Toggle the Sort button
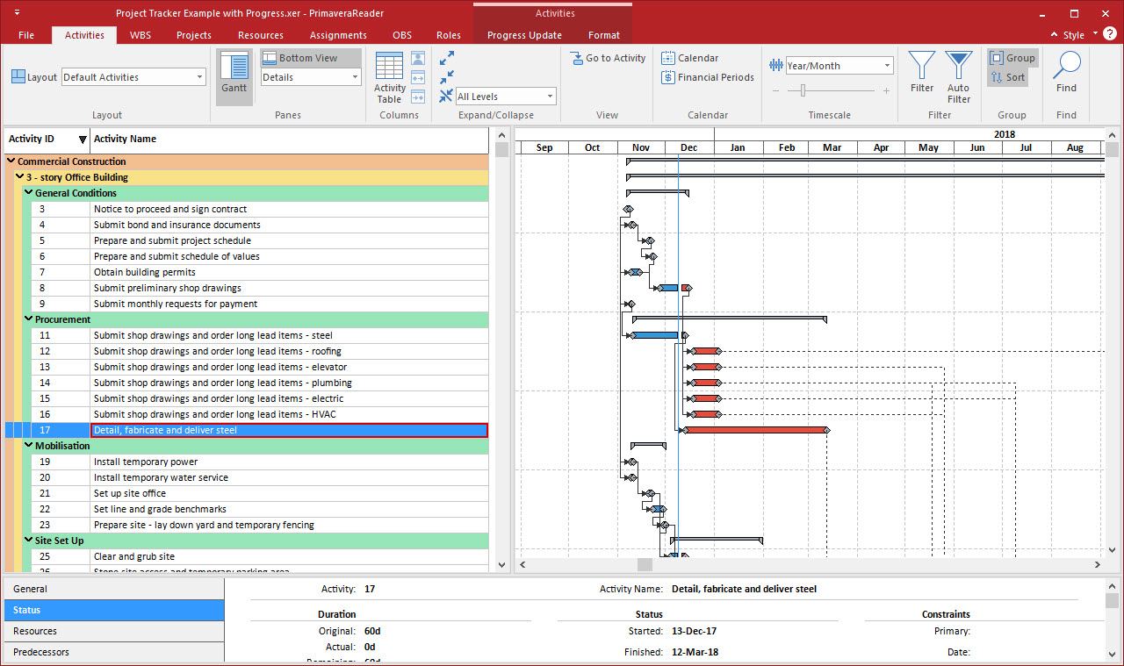The image size is (1124, 666). [1007, 77]
